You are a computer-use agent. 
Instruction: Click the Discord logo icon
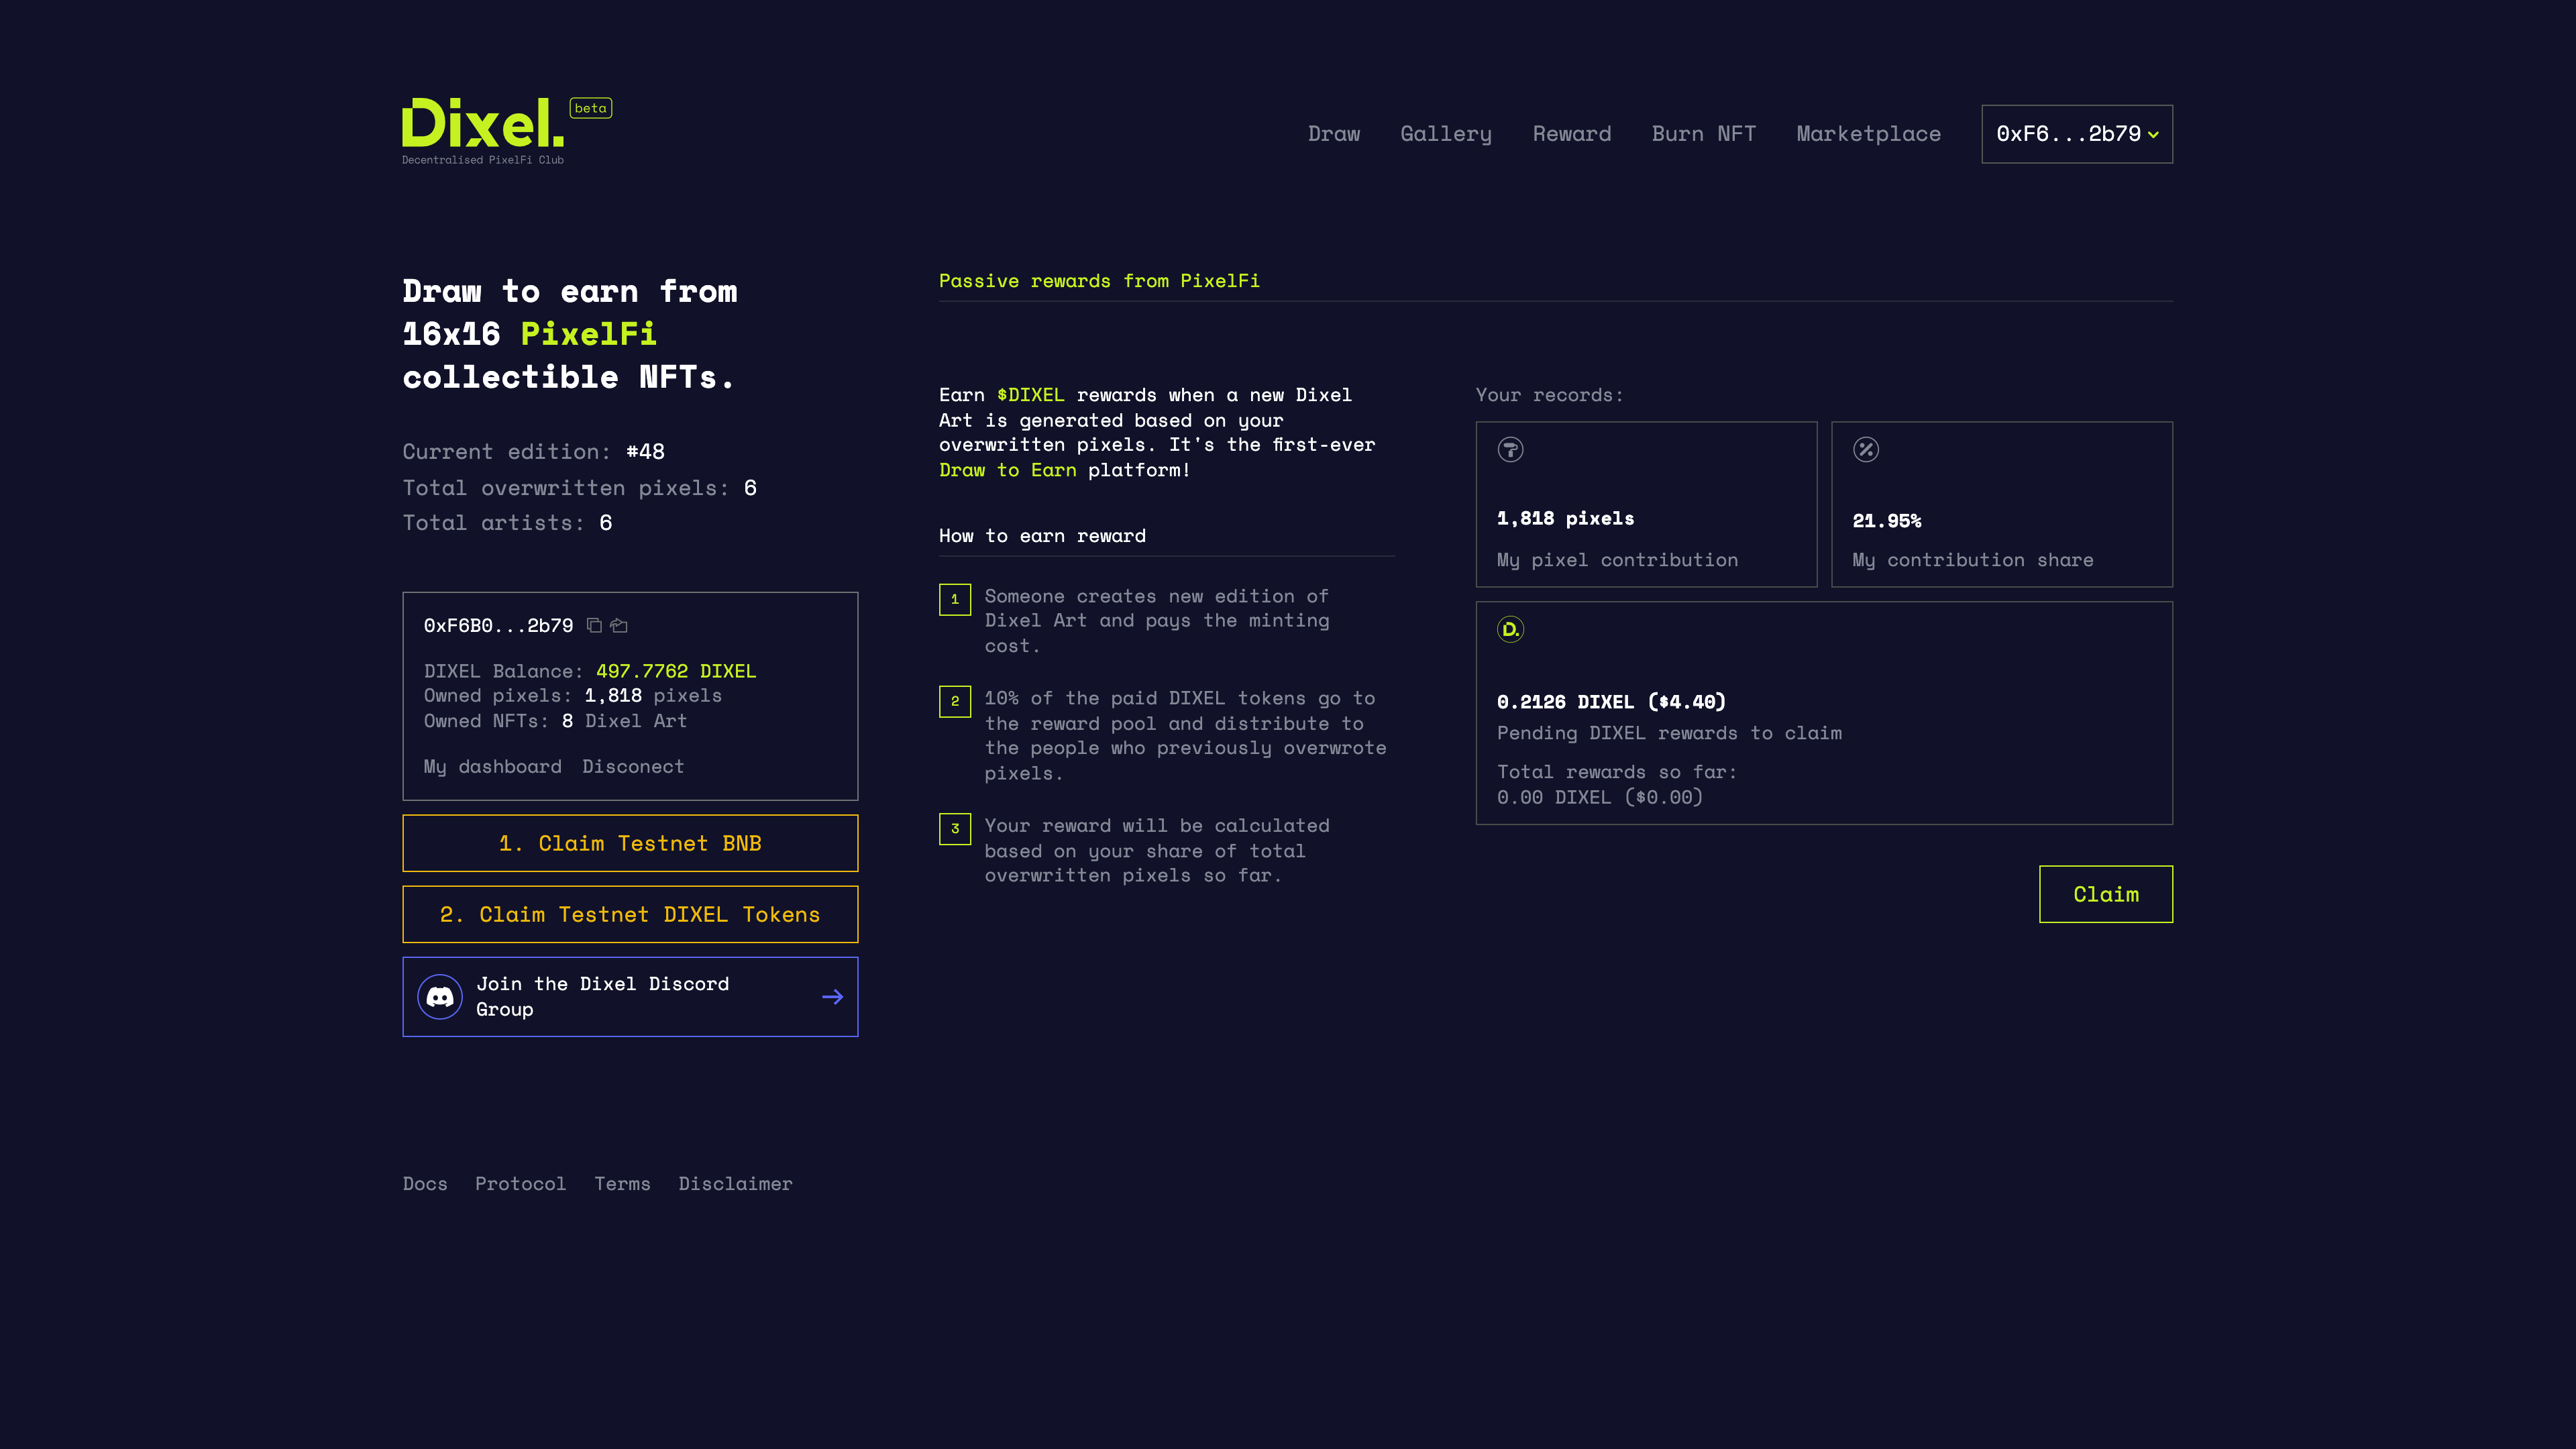[440, 996]
